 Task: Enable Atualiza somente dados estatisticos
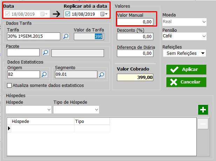[9, 86]
